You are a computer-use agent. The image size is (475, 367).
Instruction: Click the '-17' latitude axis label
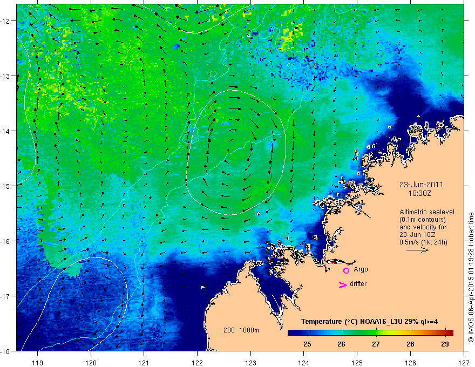5,296
